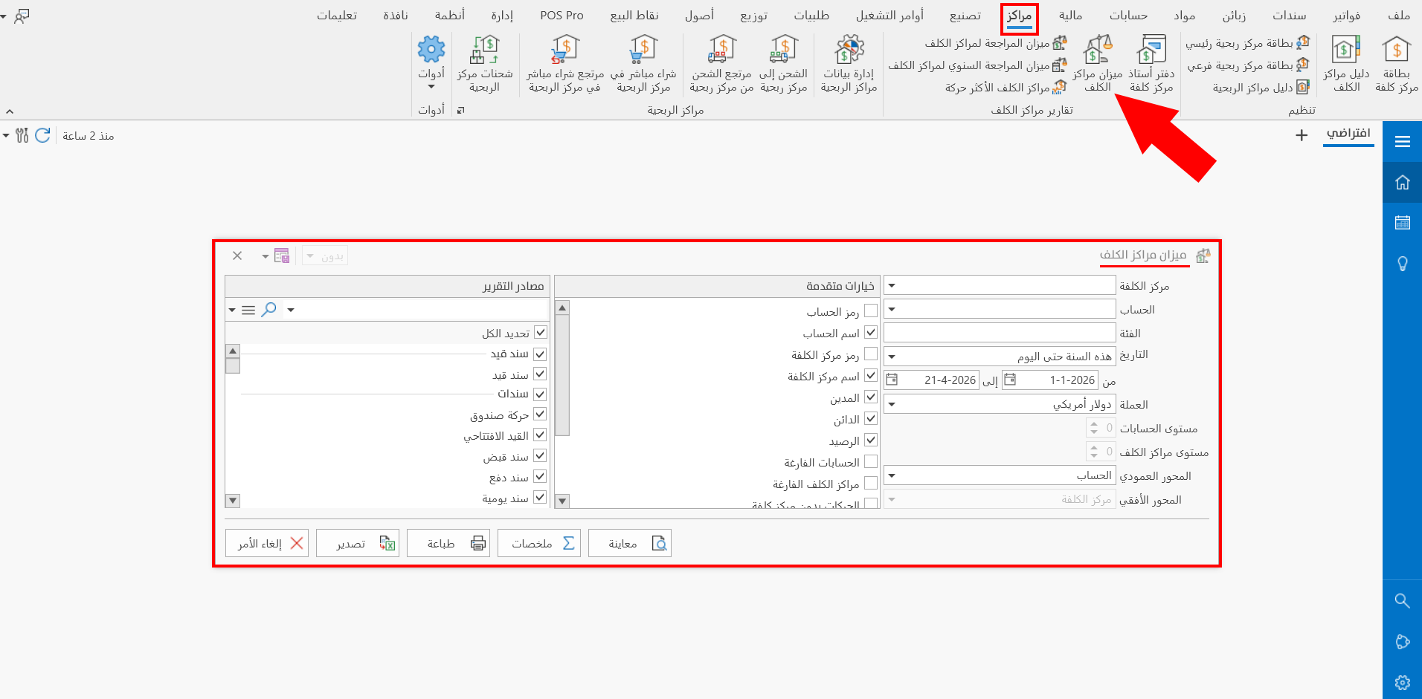Viewport: 1422px width, 699px height.
Task: Open بطاقة مركز ربحية رئيسي
Action: [x=1247, y=43]
